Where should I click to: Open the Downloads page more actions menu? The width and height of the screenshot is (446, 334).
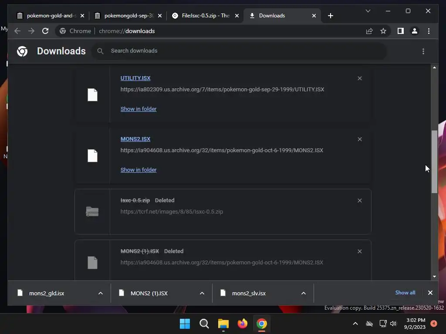423,51
